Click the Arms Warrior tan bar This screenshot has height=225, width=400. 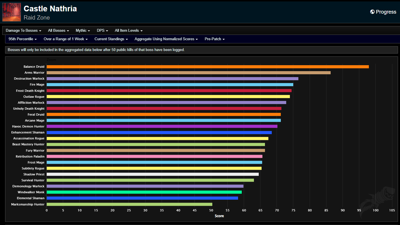(189, 73)
